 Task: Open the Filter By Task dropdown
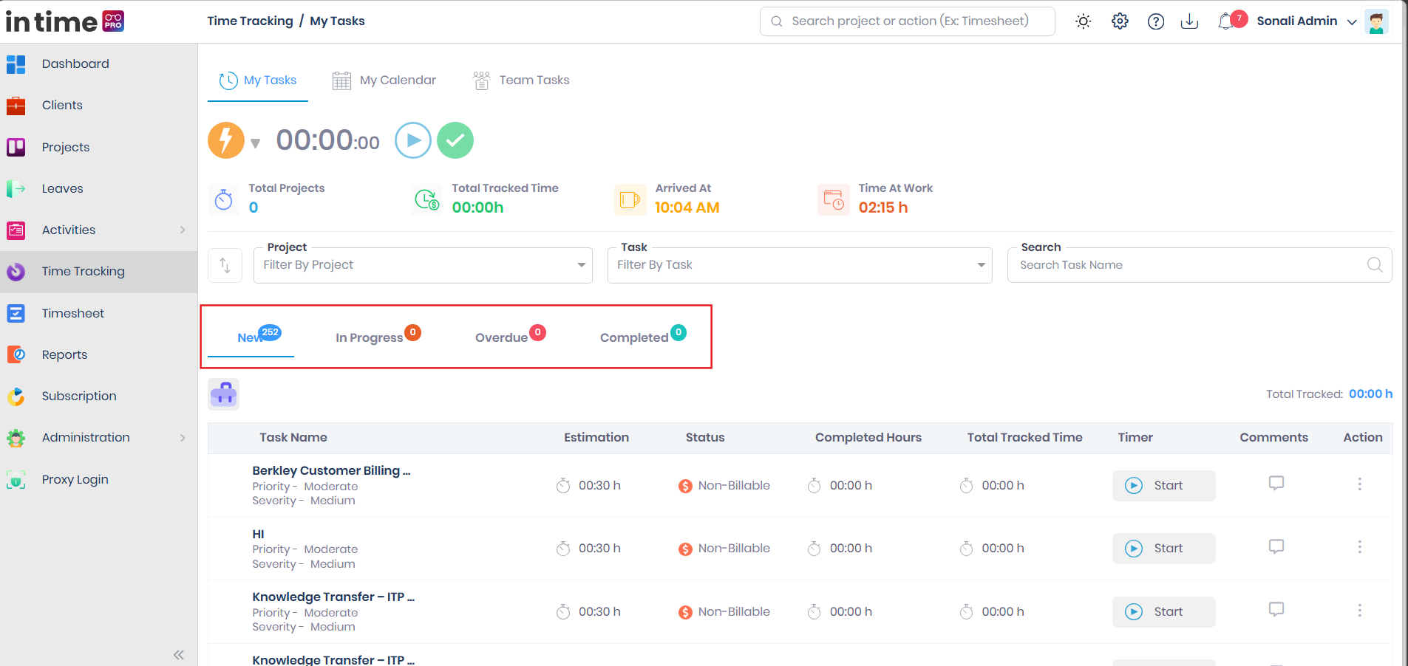(x=800, y=265)
